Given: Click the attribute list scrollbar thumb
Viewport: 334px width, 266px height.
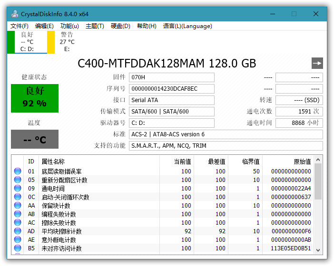Looking at the screenshot, I should pyautogui.click(x=318, y=181).
